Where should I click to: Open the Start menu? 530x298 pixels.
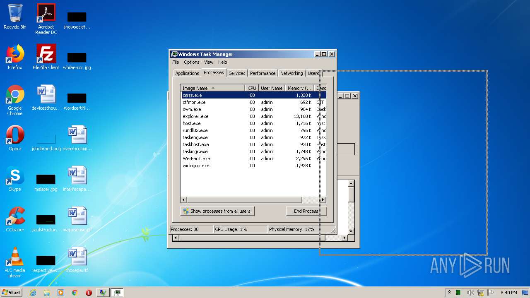[11, 293]
